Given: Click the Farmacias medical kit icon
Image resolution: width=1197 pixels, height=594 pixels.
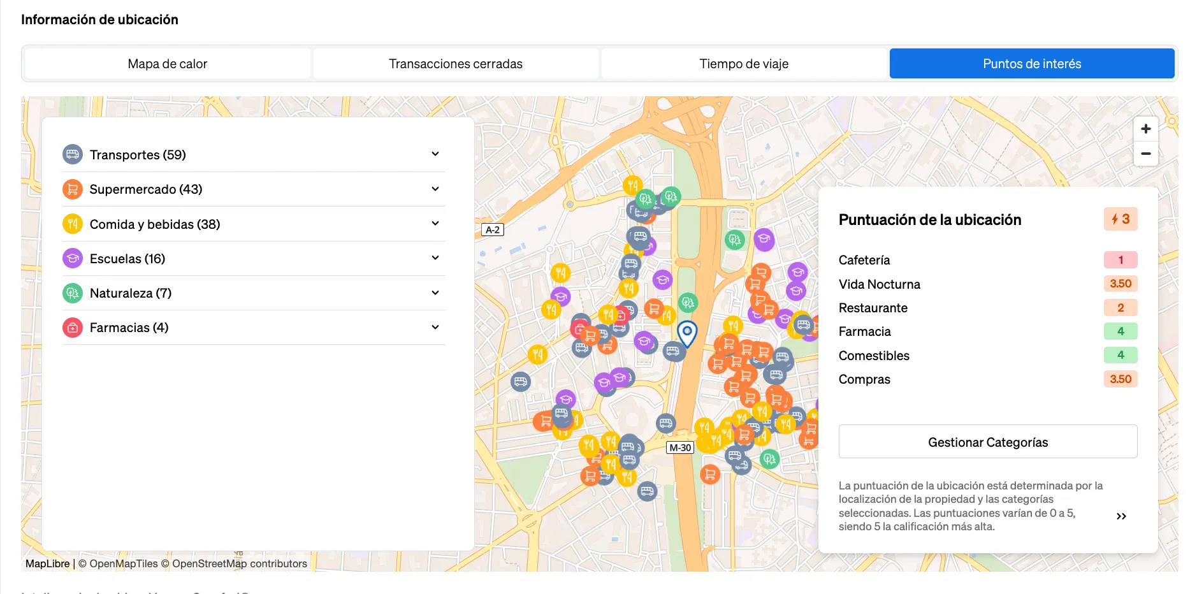Looking at the screenshot, I should click(73, 328).
